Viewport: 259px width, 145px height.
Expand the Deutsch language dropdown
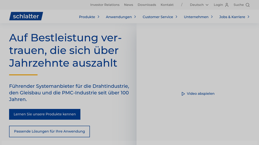(199, 5)
